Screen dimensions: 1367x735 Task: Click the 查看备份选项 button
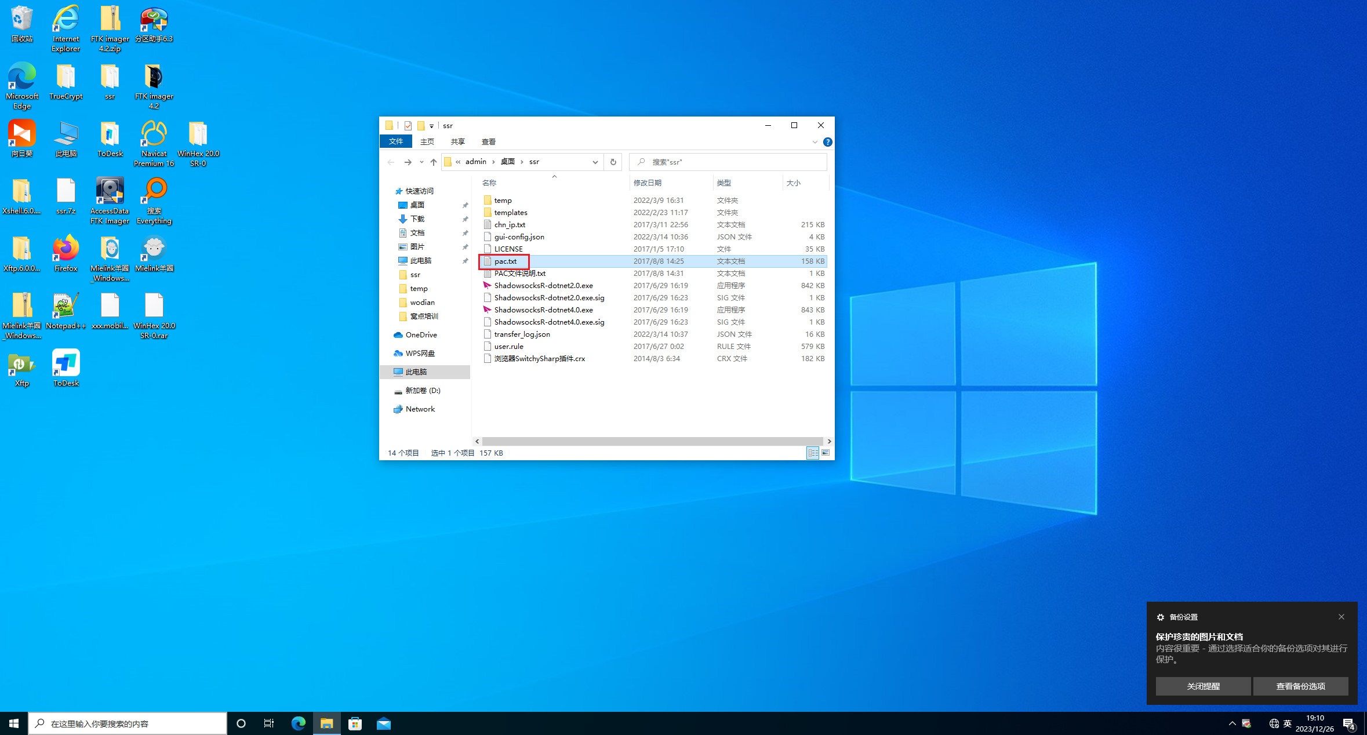pos(1300,686)
